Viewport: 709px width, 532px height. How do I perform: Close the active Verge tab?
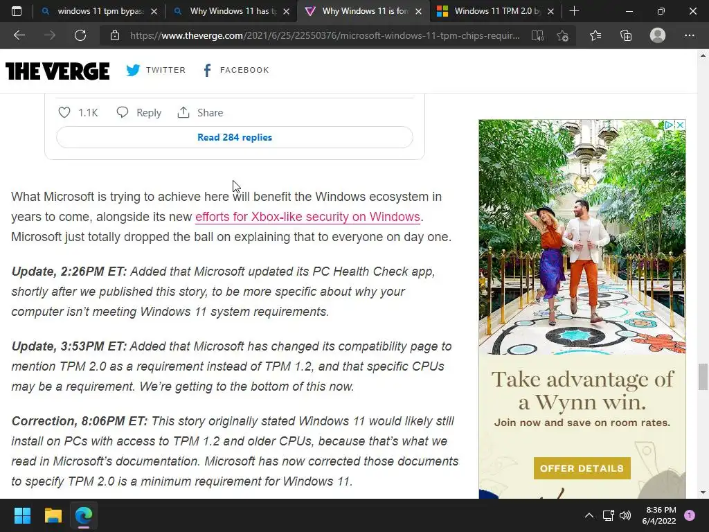tap(418, 11)
